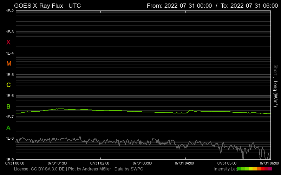This screenshot has height=175, width=281.
Task: Click the orange M flare class letter
Action: click(x=9, y=64)
